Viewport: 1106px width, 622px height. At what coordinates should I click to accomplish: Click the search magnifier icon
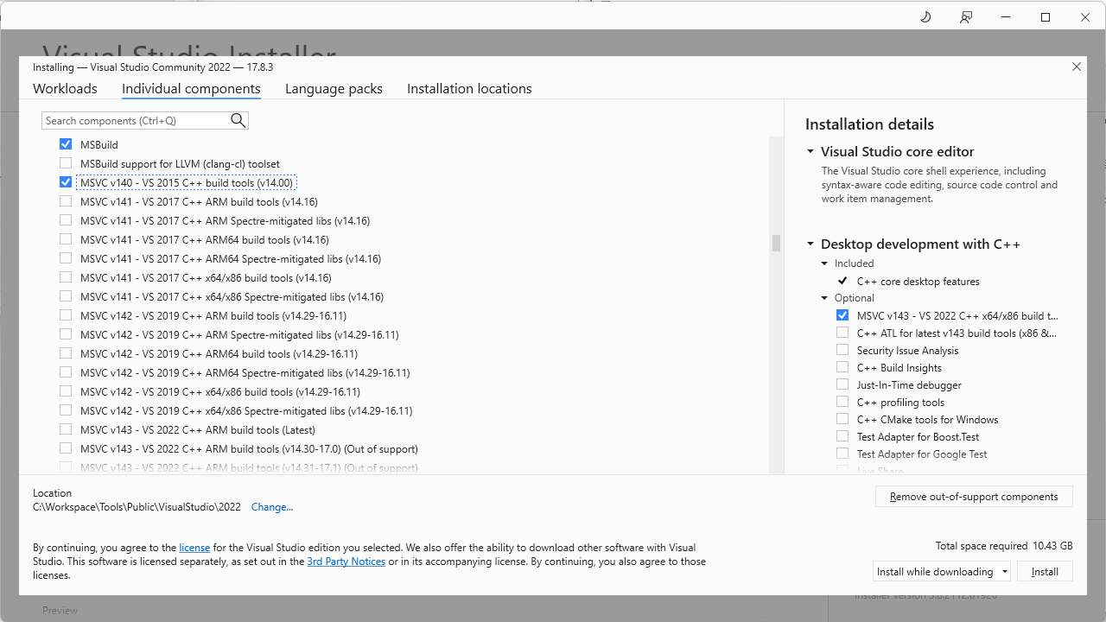pyautogui.click(x=238, y=120)
